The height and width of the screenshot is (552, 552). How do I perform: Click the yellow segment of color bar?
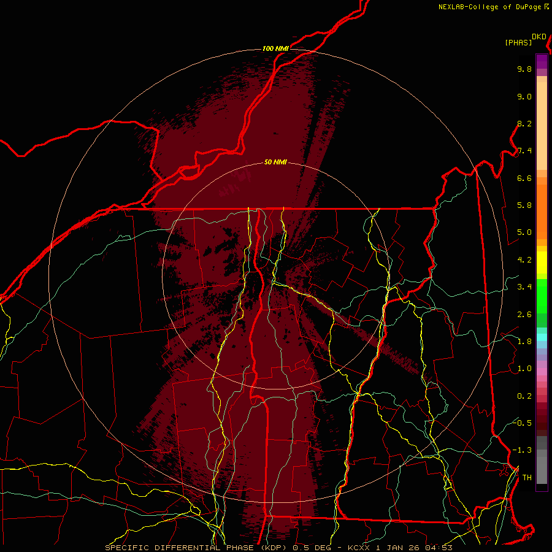(542, 263)
